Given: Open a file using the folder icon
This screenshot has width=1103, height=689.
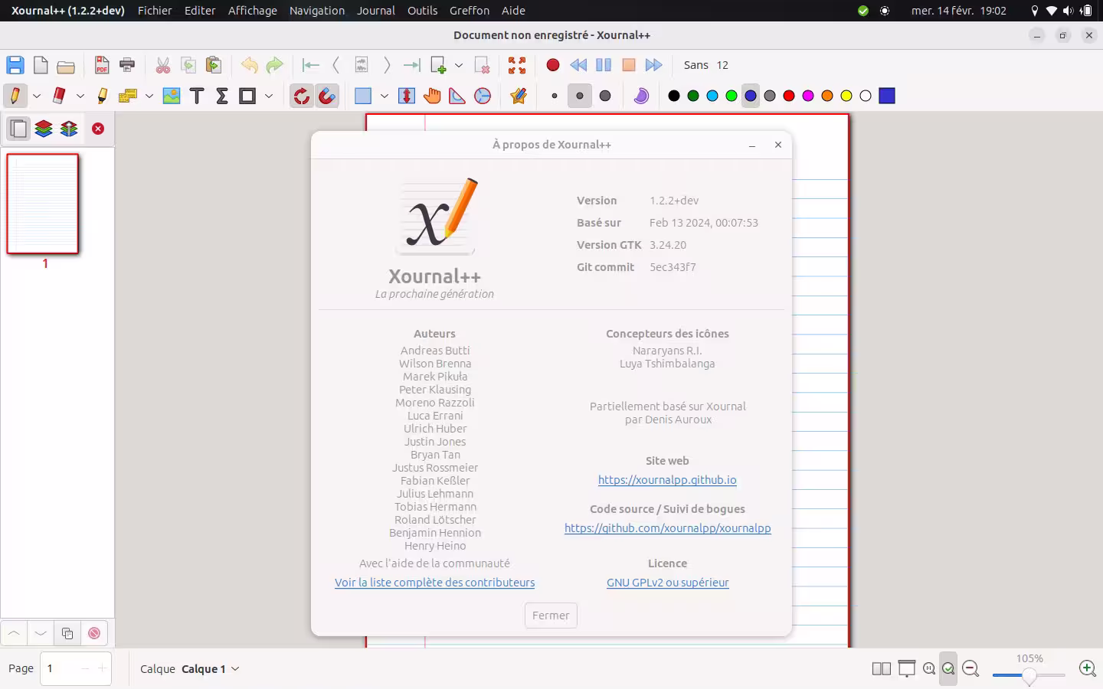Looking at the screenshot, I should (66, 66).
